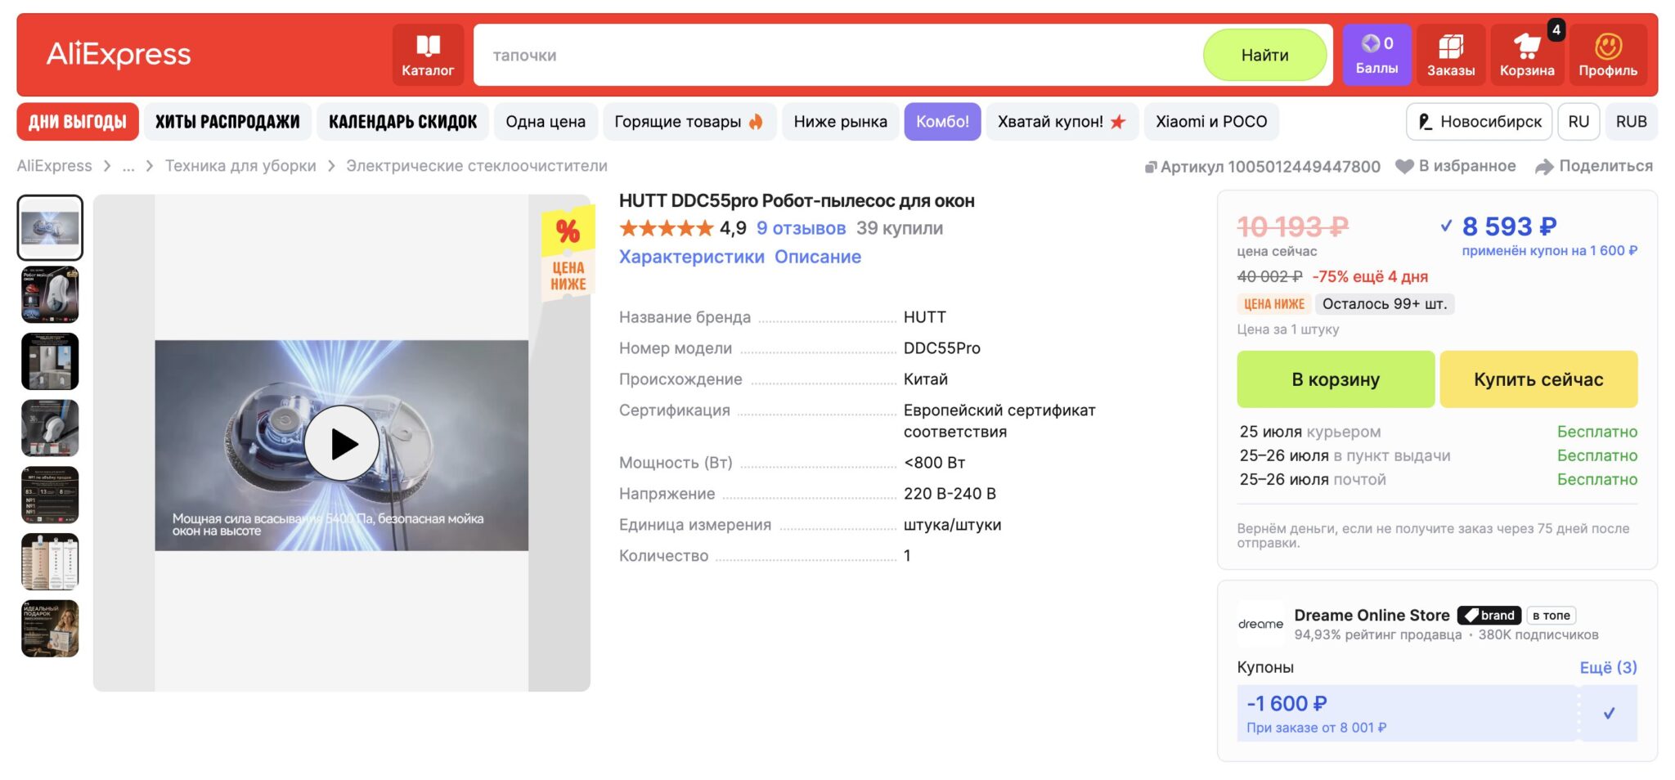Click the Dreame store logo
1675x780 pixels.
(1260, 624)
